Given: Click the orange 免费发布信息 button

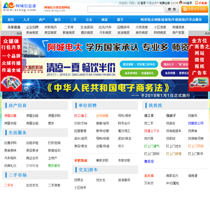Looking at the screenshot, I should (195, 9).
